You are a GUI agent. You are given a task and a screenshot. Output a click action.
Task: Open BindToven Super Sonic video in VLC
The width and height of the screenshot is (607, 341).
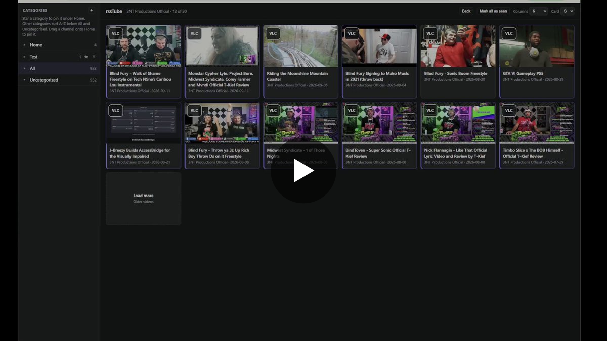tap(352, 111)
